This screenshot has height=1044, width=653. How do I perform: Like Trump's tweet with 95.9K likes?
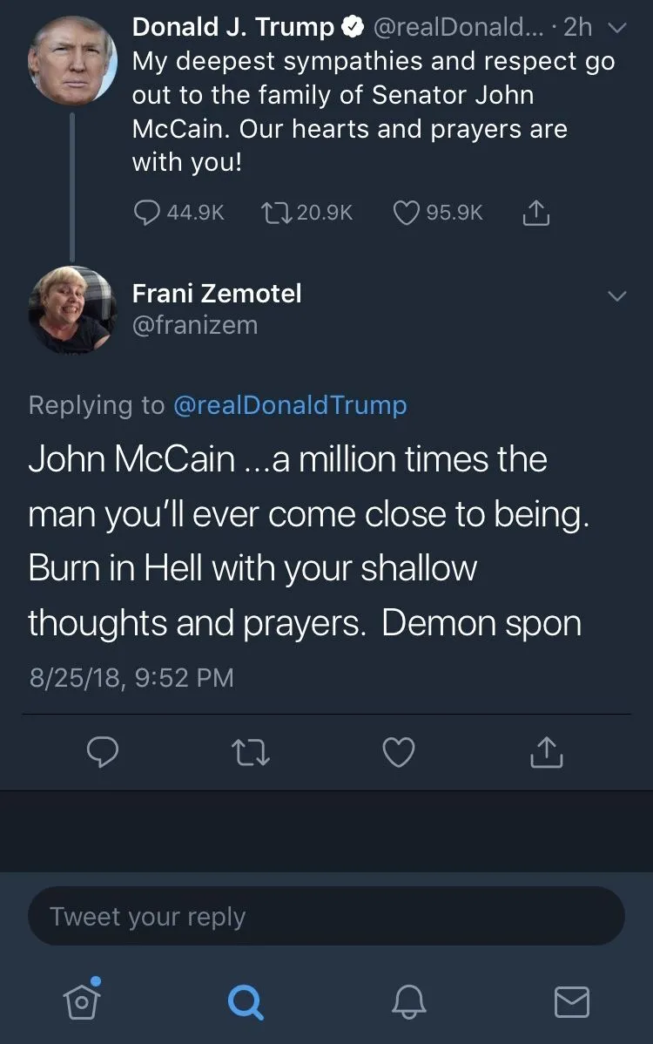point(407,213)
